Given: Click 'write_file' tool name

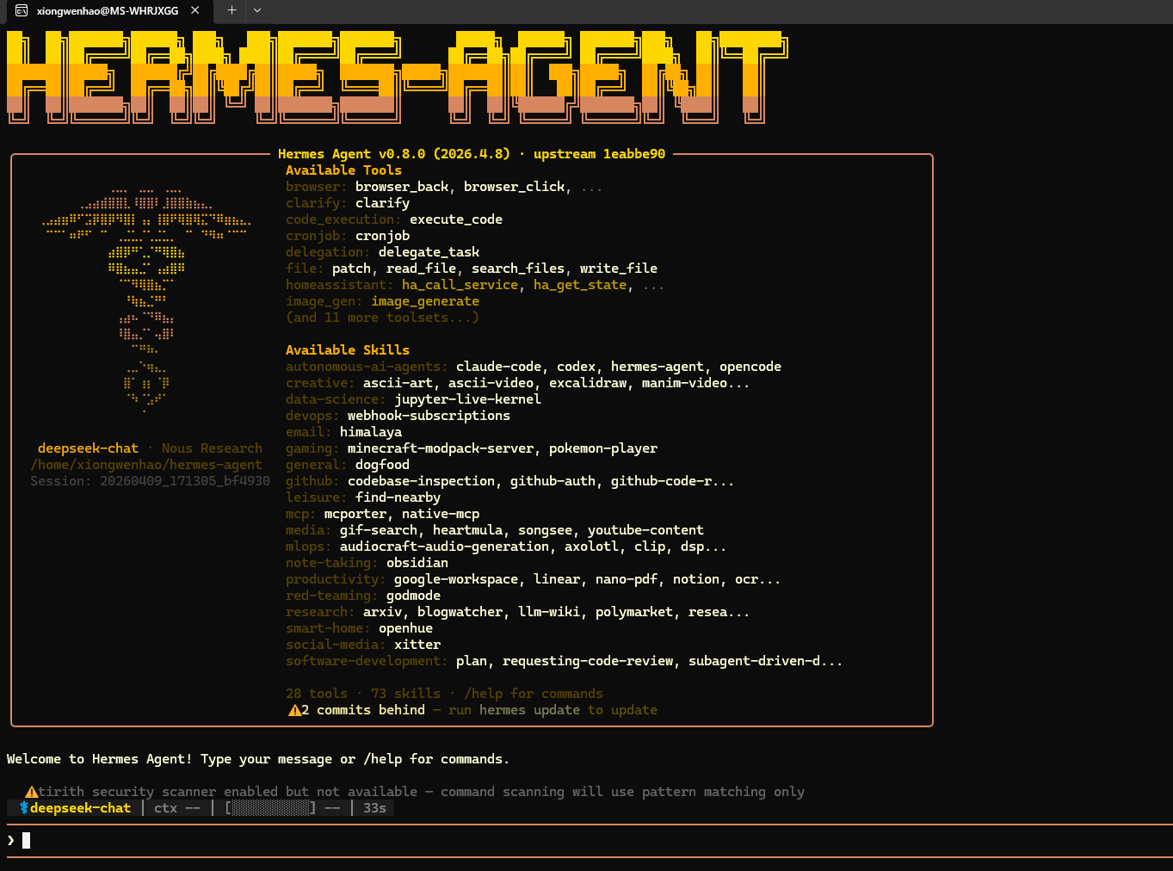Looking at the screenshot, I should click(619, 269).
